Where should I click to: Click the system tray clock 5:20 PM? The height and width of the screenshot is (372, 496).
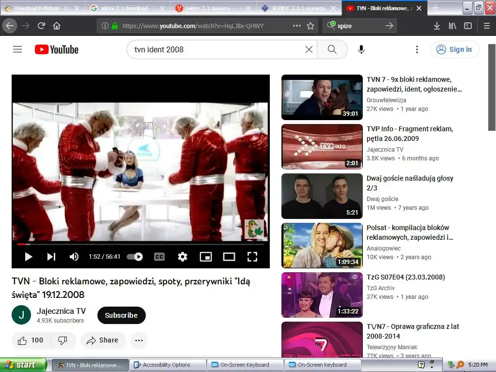click(478, 365)
